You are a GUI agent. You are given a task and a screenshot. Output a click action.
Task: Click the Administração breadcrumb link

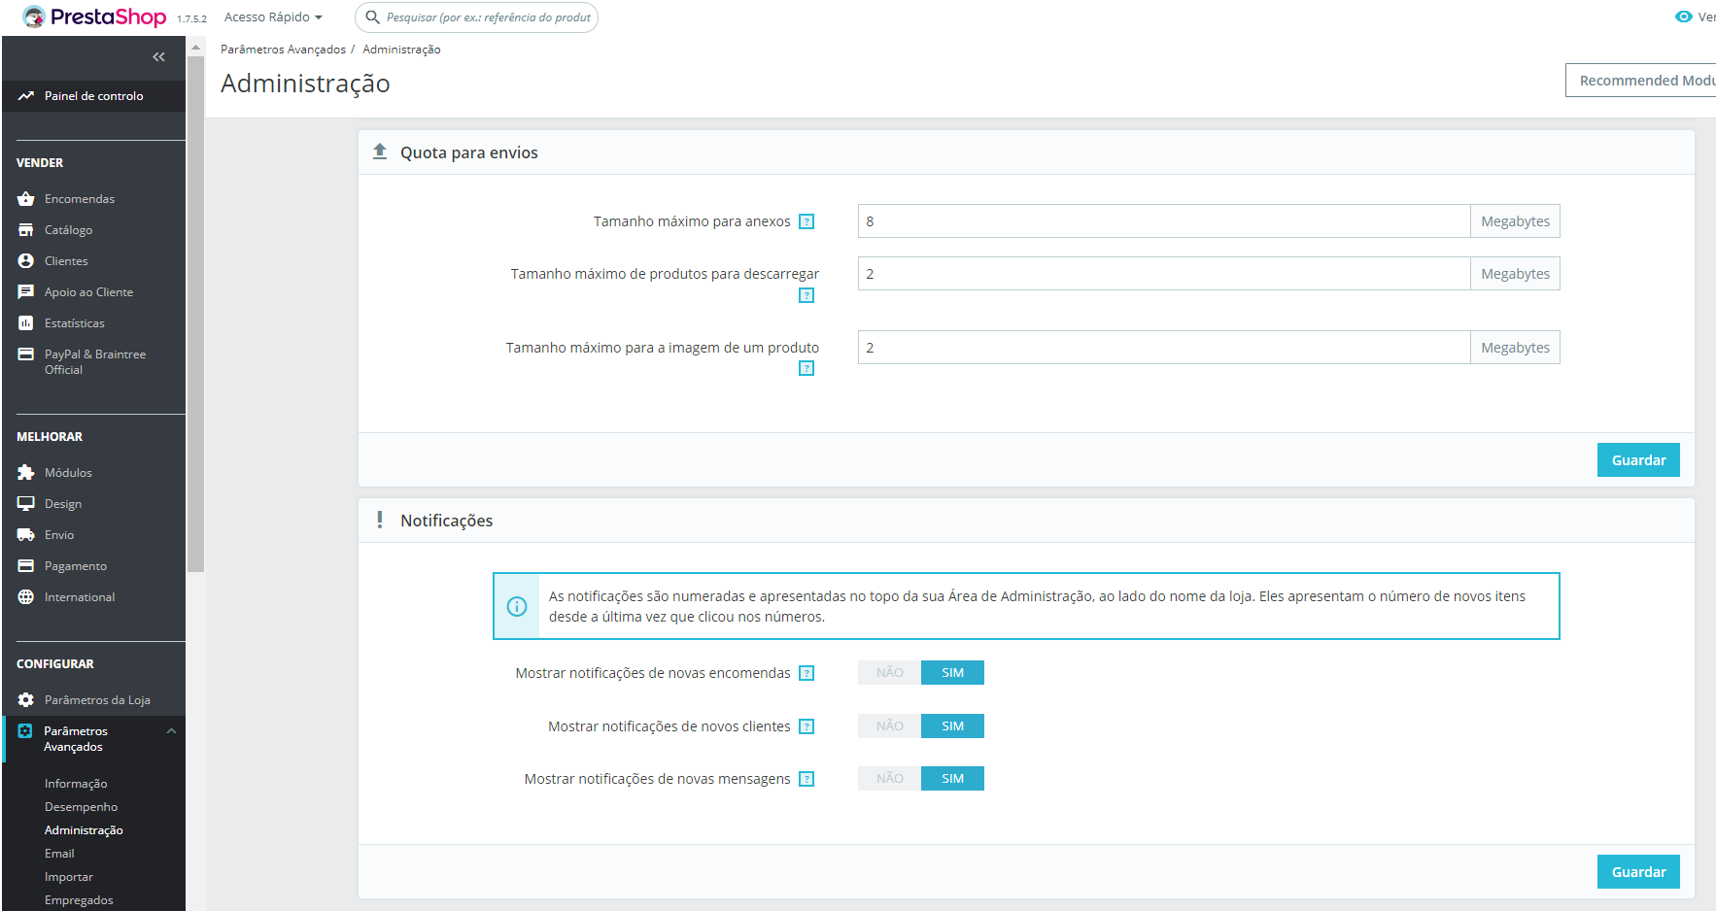tap(401, 50)
